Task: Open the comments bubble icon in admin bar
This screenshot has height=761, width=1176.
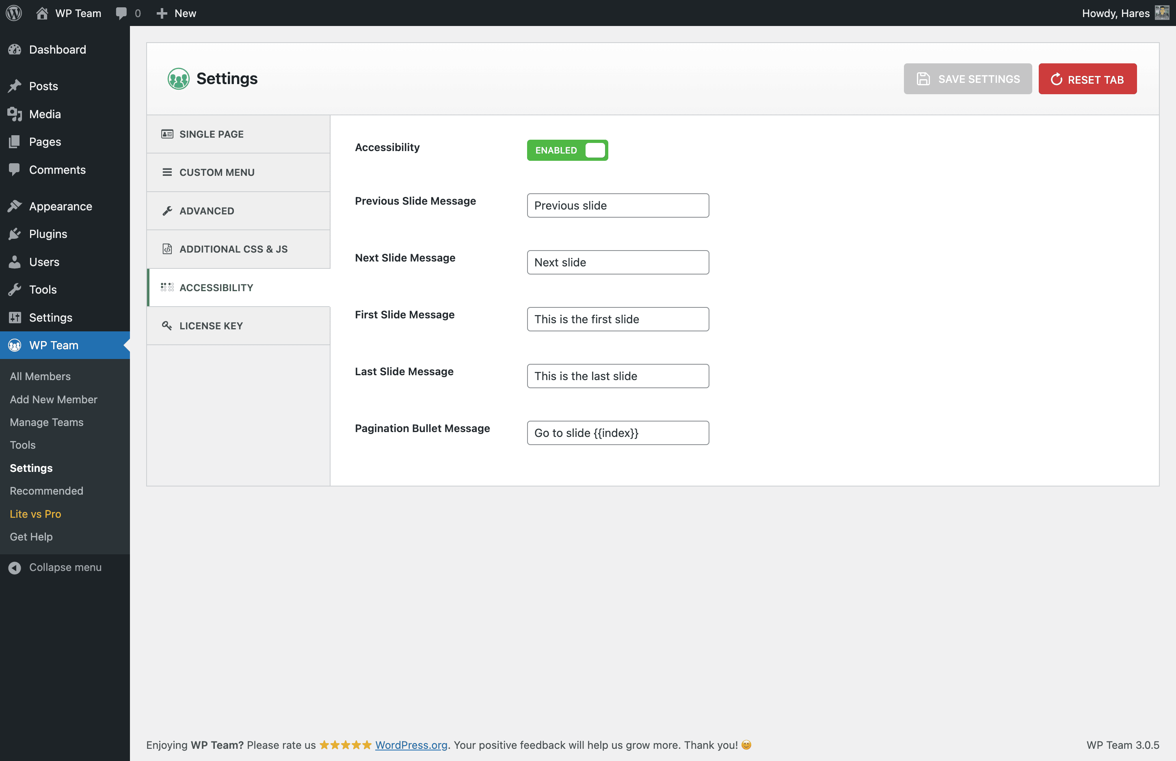Action: point(121,13)
